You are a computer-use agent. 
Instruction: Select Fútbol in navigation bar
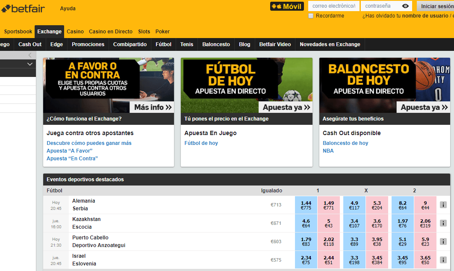point(164,44)
